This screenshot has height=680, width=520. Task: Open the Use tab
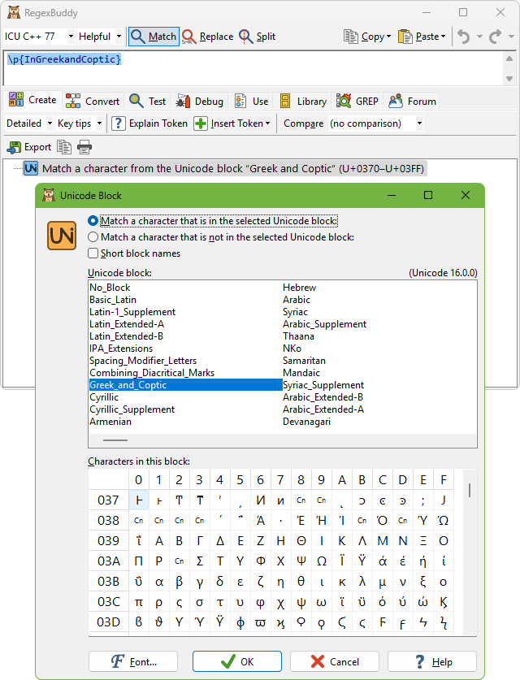pos(252,101)
